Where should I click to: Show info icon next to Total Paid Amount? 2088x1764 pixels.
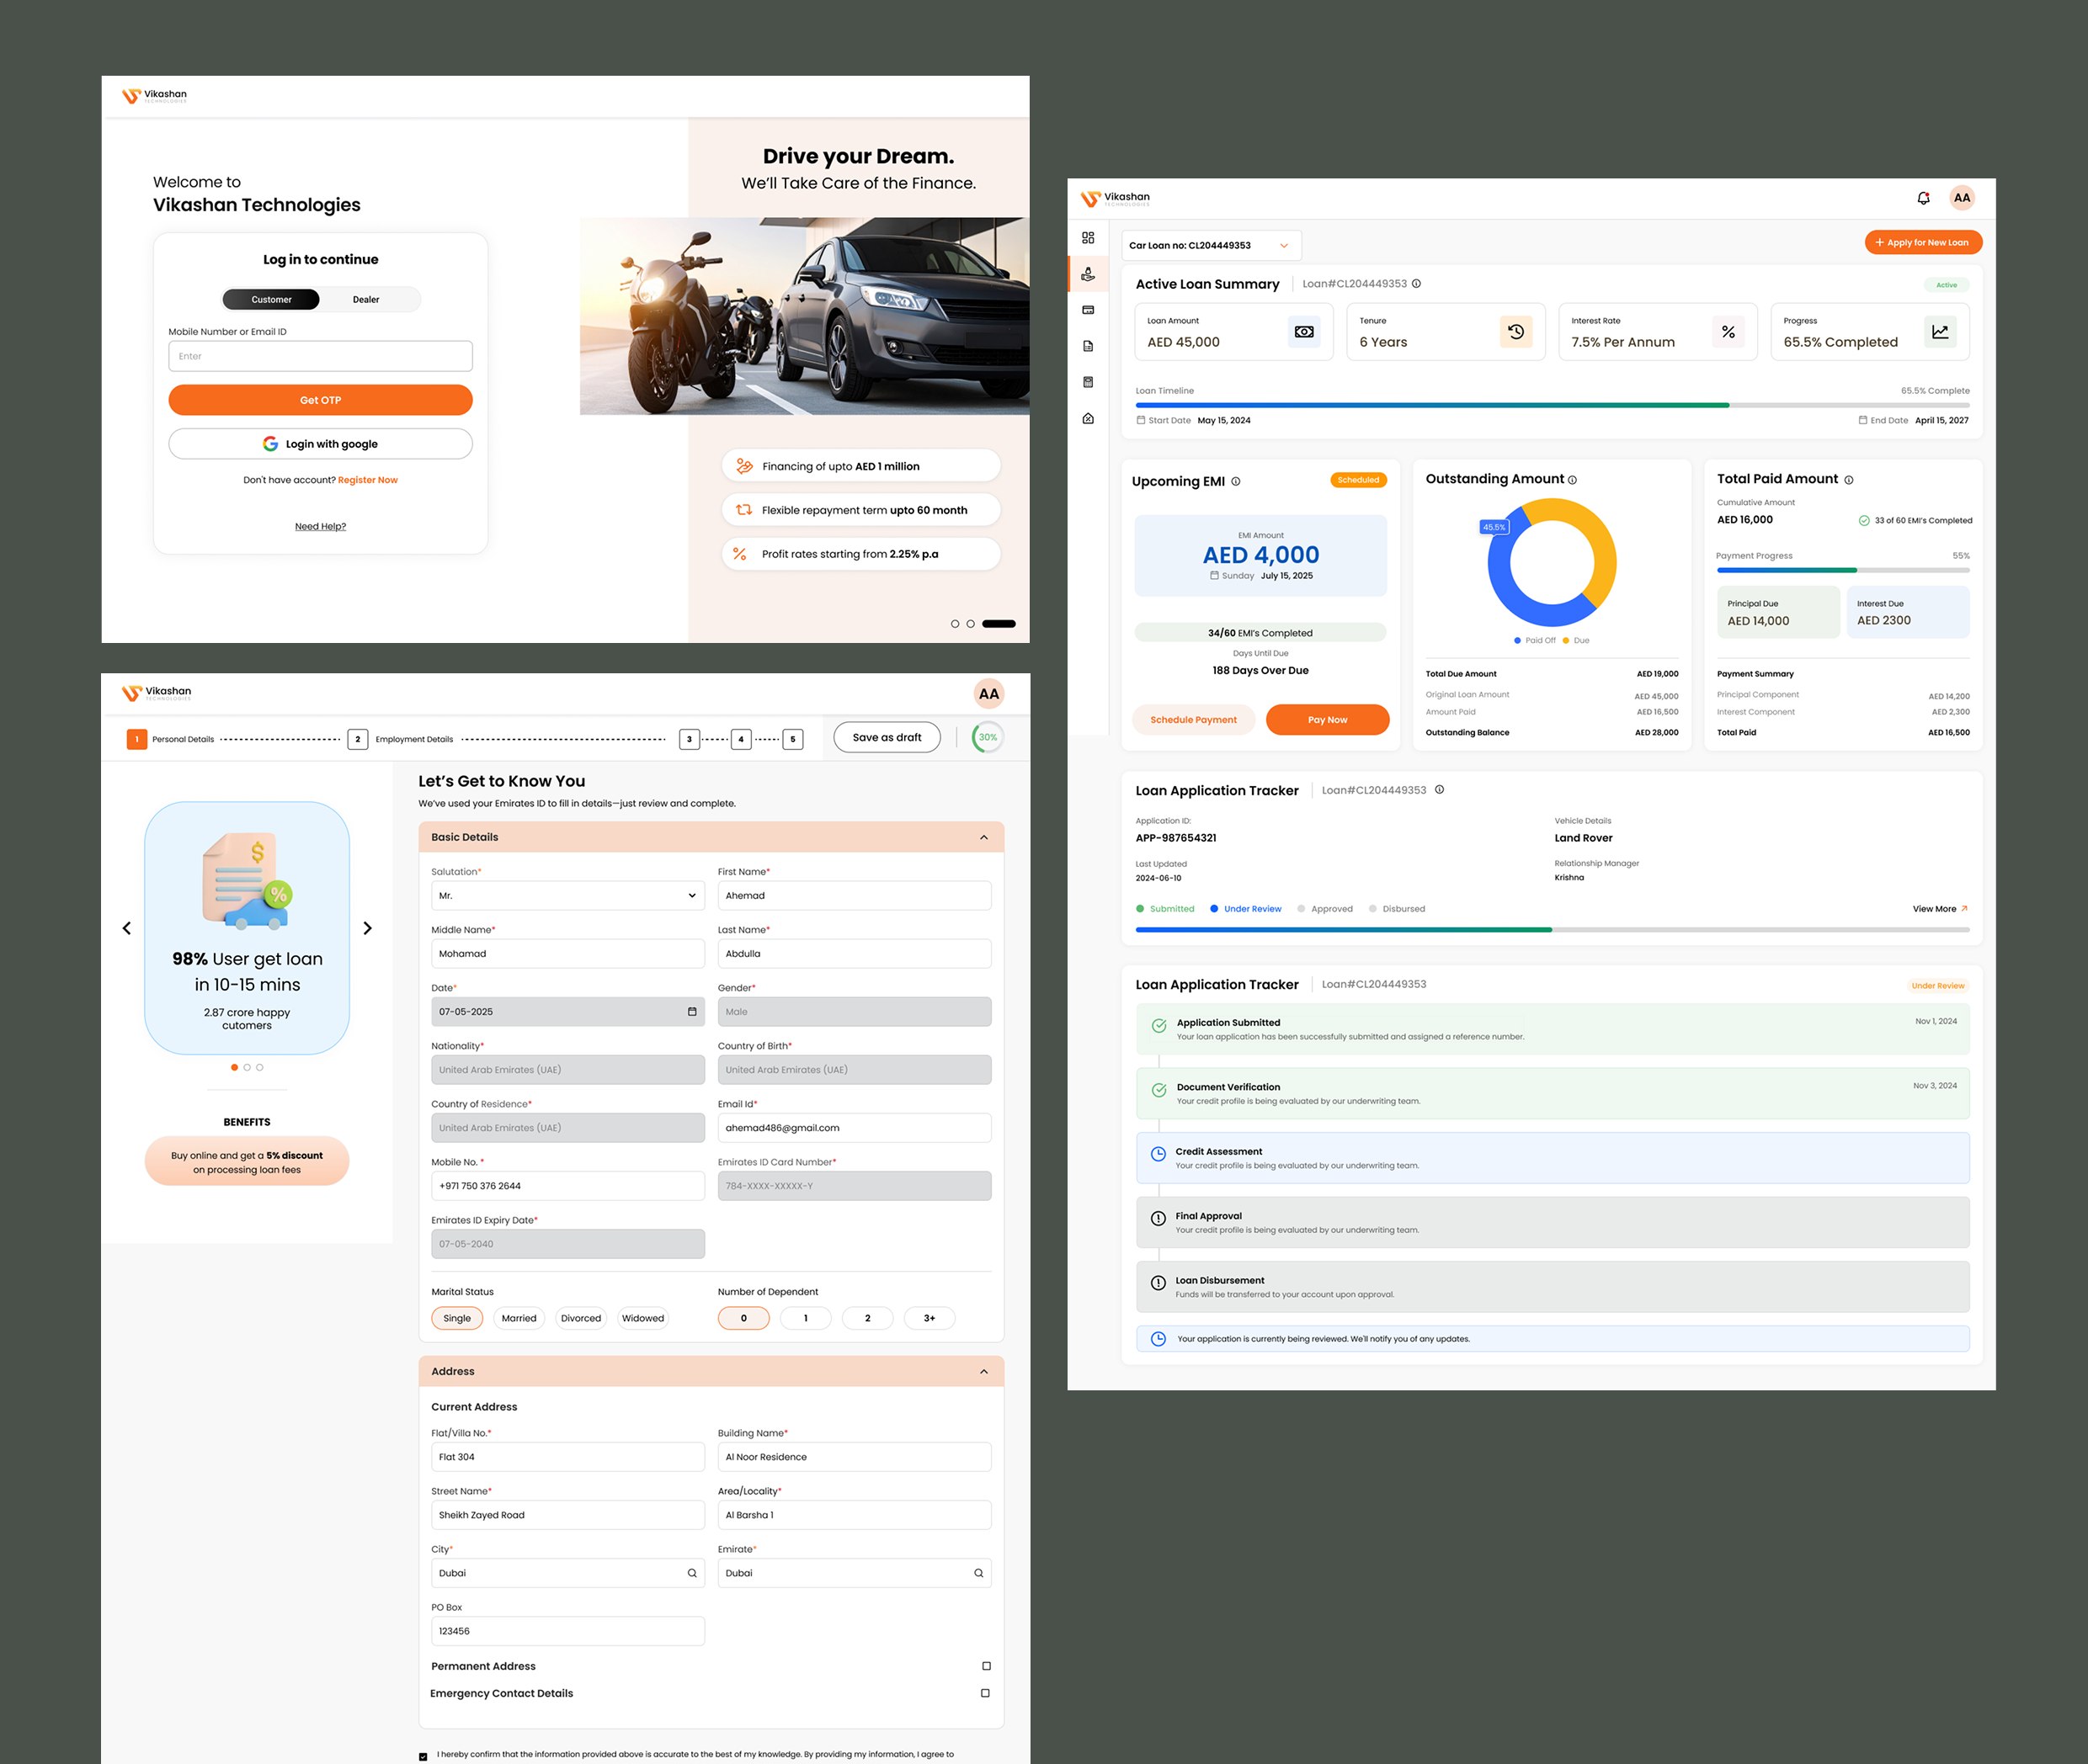[x=1848, y=480]
